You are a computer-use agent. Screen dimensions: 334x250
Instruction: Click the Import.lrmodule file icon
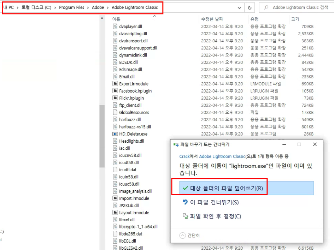click(115, 198)
